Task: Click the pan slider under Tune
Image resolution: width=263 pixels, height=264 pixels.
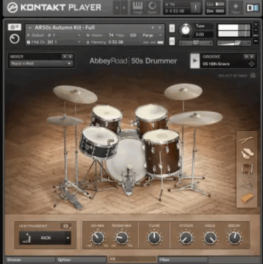Action: (x=196, y=43)
